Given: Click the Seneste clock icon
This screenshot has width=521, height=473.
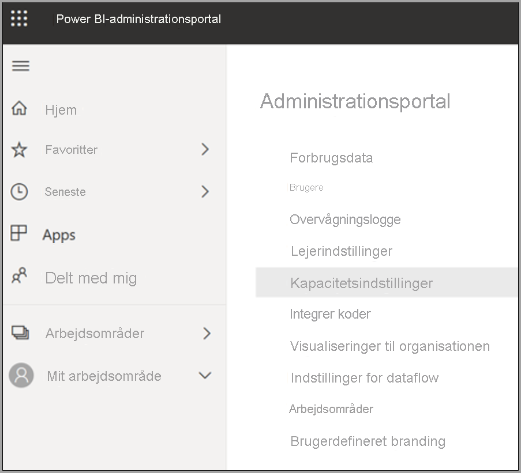Looking at the screenshot, I should tap(20, 192).
